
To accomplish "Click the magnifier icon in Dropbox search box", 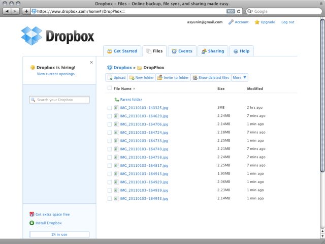I will [x=33, y=100].
